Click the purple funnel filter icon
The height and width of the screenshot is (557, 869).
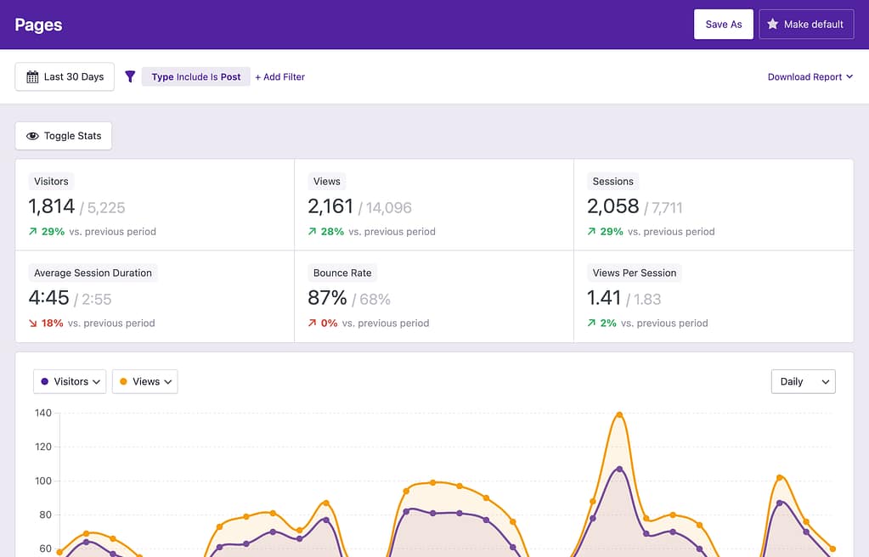tap(130, 77)
